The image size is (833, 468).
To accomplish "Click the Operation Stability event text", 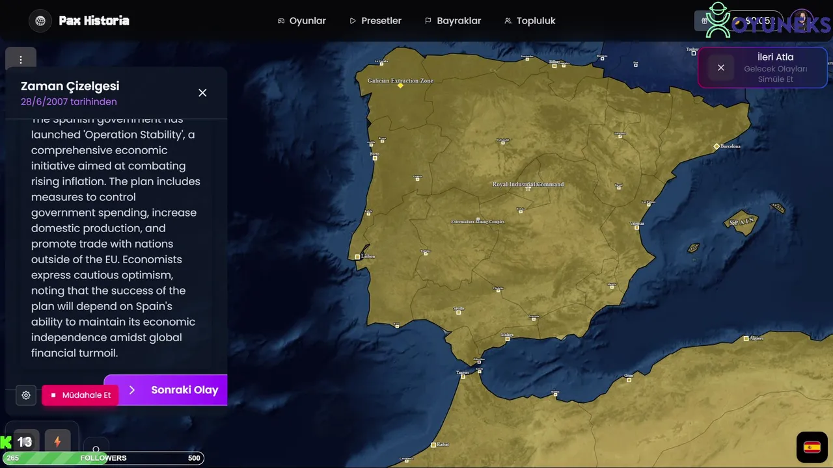I will click(x=116, y=237).
